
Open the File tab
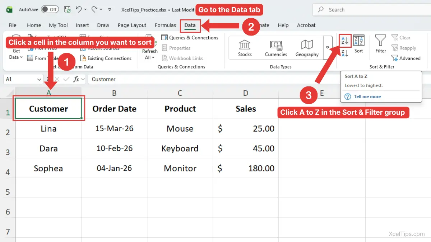coord(13,25)
